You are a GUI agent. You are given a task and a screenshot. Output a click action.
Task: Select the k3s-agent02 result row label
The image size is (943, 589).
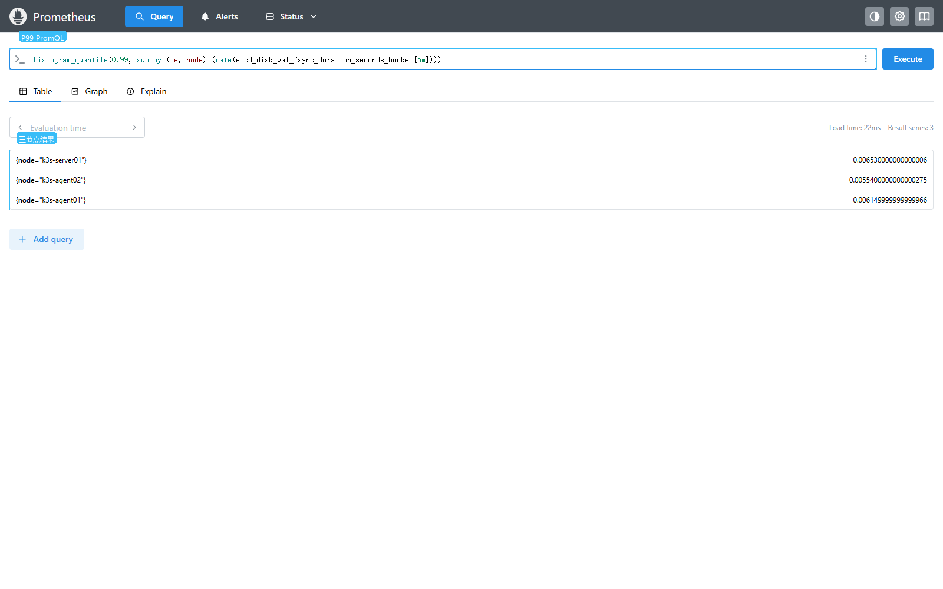point(51,180)
